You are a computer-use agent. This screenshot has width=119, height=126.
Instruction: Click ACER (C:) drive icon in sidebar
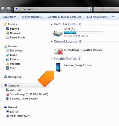click(8, 90)
